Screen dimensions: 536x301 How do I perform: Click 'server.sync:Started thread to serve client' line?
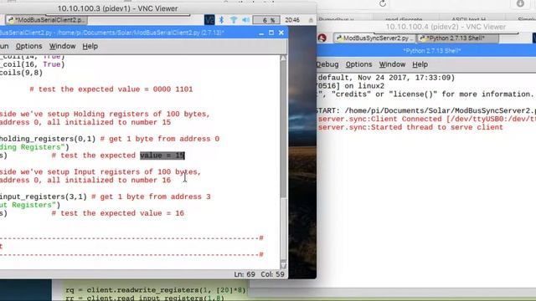click(x=410, y=128)
